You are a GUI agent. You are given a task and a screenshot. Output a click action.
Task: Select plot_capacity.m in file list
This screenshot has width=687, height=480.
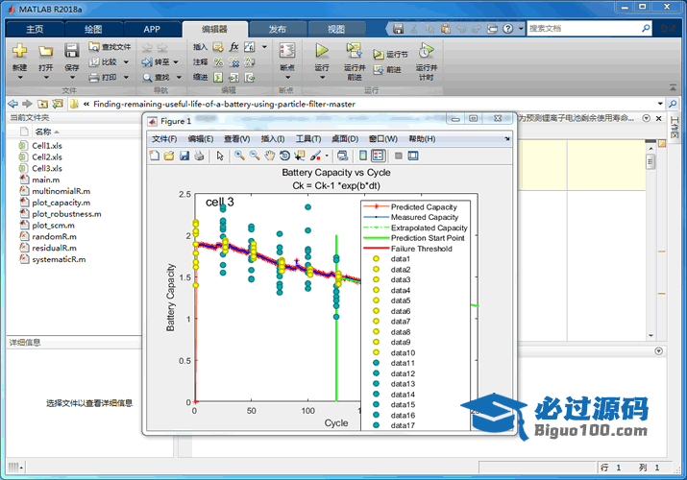[x=61, y=203]
